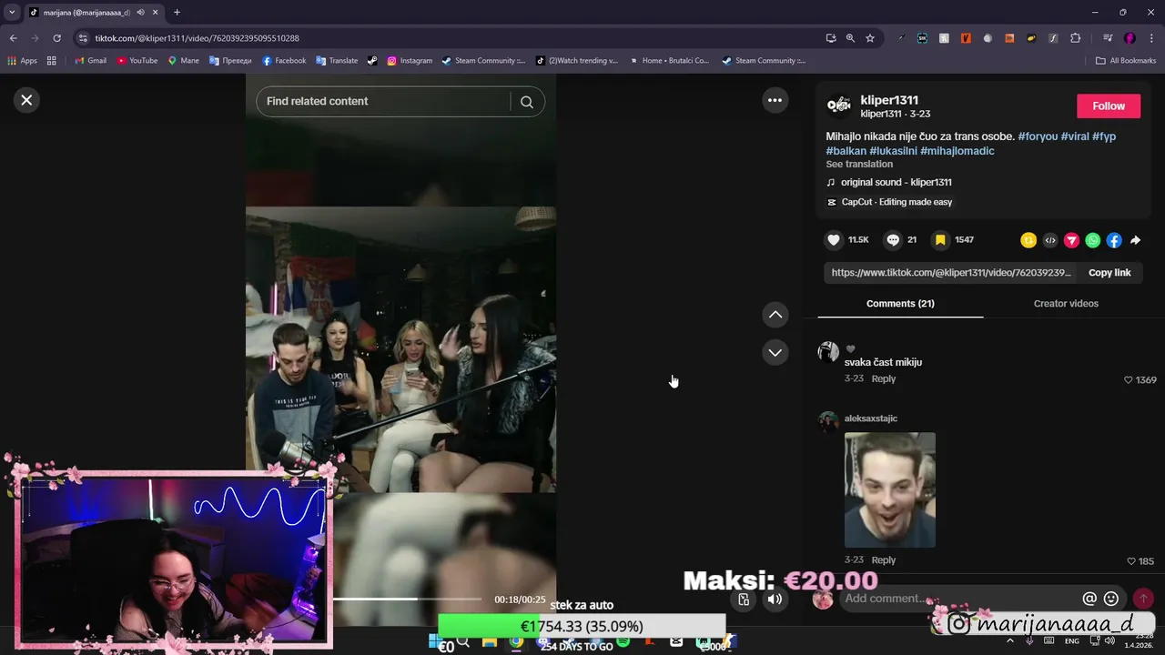Go back in browser history
The width and height of the screenshot is (1165, 655).
13,38
